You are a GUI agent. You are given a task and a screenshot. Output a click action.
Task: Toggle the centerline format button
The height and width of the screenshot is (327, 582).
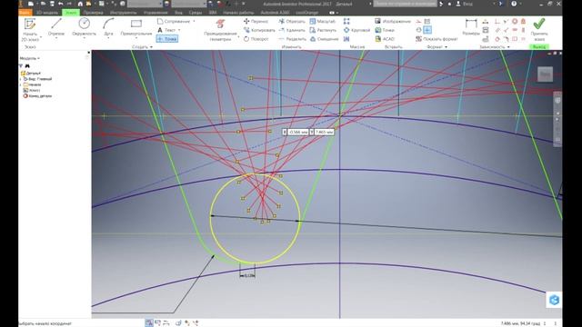pos(418,30)
